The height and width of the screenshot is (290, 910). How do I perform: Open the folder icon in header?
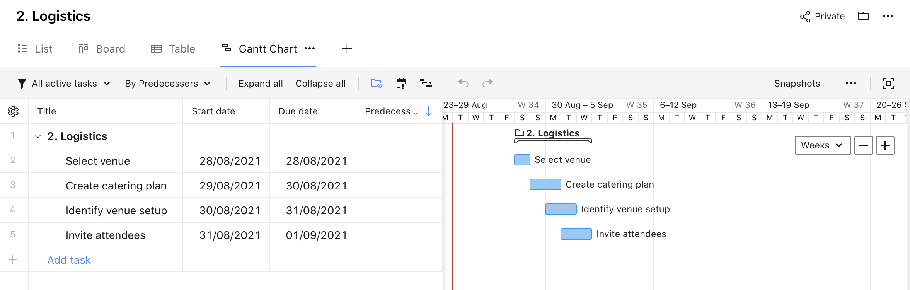tap(863, 16)
